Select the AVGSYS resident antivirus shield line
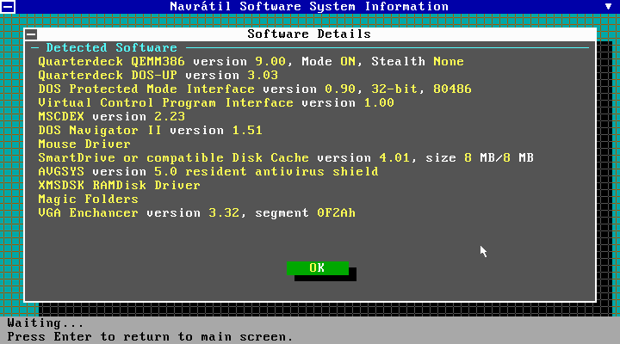This screenshot has height=344, width=620. tap(208, 171)
